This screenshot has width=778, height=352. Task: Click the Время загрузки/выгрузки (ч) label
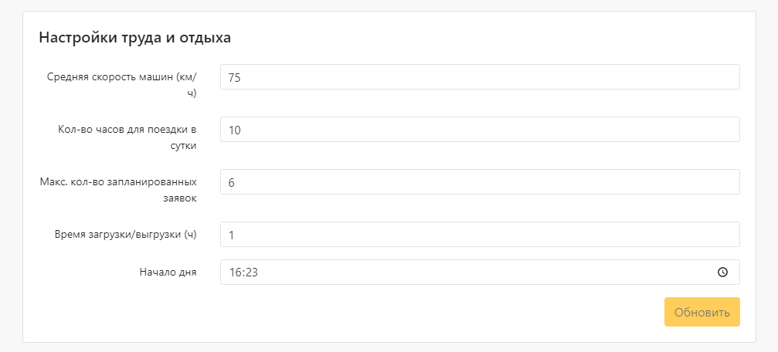point(126,235)
